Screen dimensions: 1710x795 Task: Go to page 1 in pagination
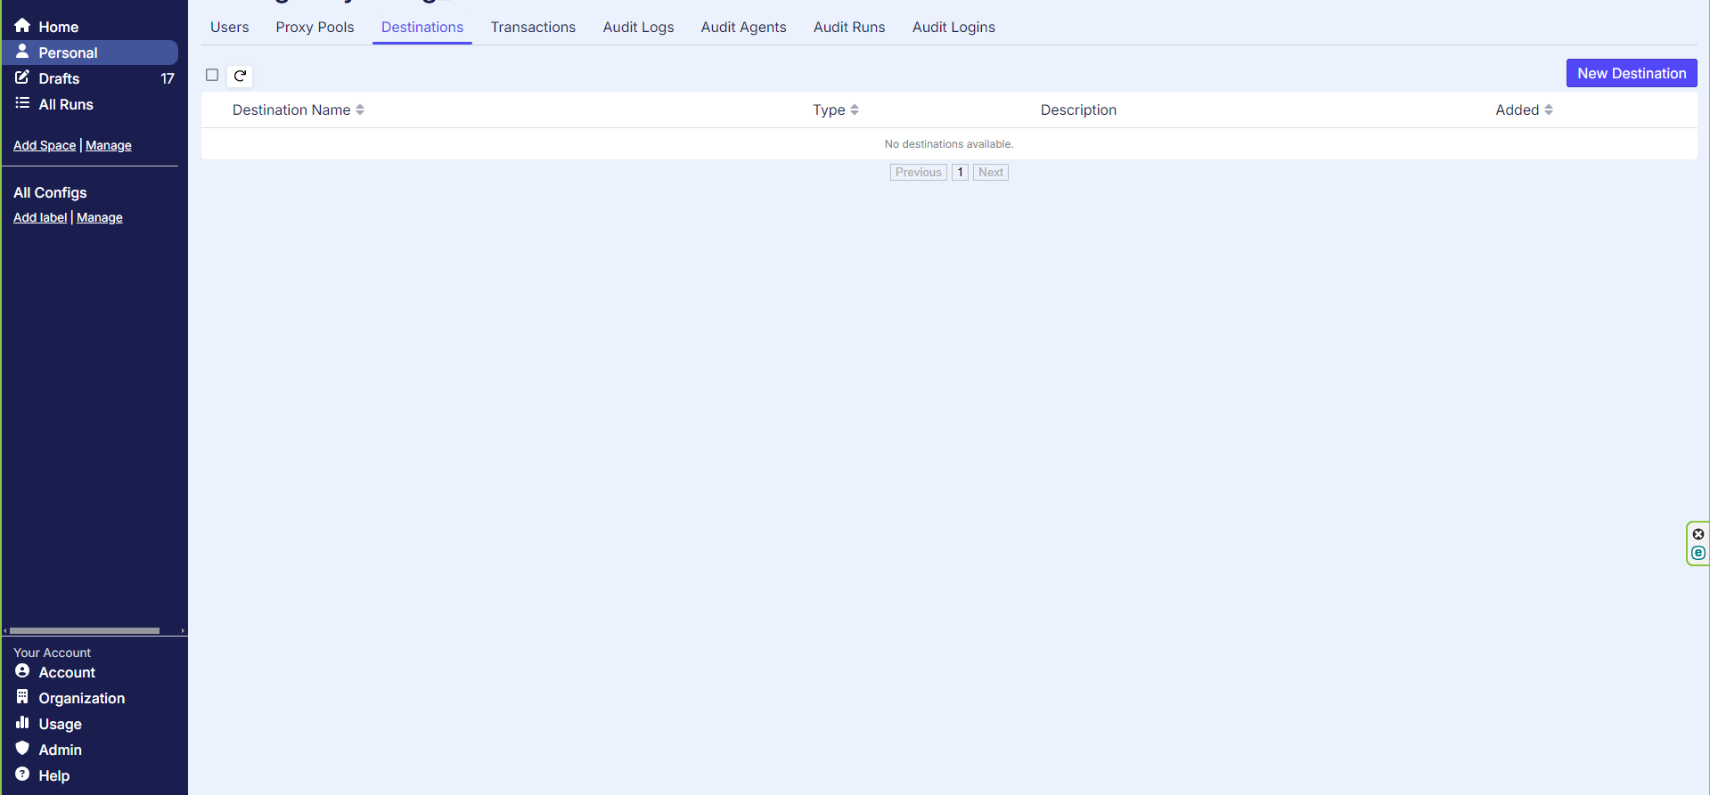tap(960, 172)
